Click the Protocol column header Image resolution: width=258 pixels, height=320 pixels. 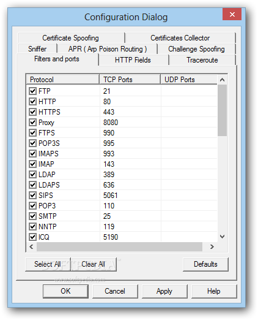pyautogui.click(x=63, y=80)
